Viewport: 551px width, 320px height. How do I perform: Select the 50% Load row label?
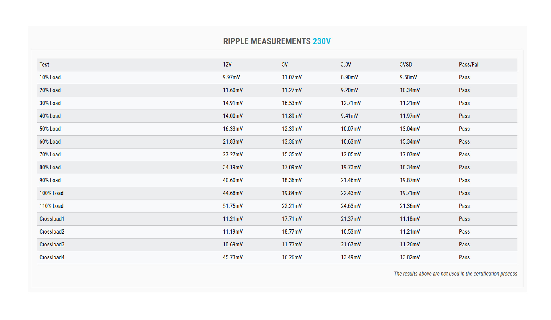pyautogui.click(x=50, y=129)
